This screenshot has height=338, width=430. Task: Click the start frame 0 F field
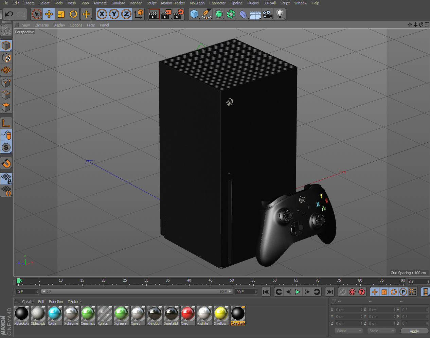pyautogui.click(x=28, y=292)
